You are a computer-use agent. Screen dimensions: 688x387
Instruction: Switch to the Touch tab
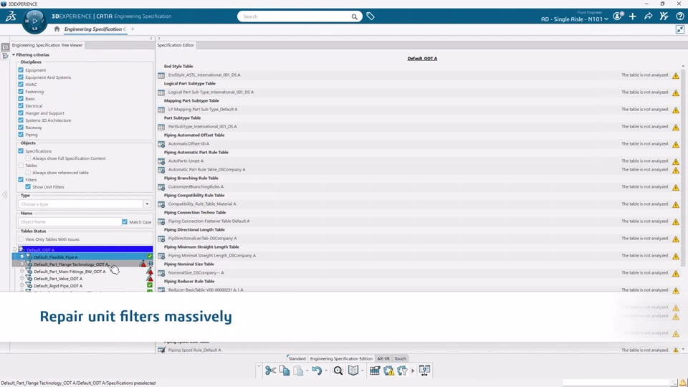click(400, 358)
